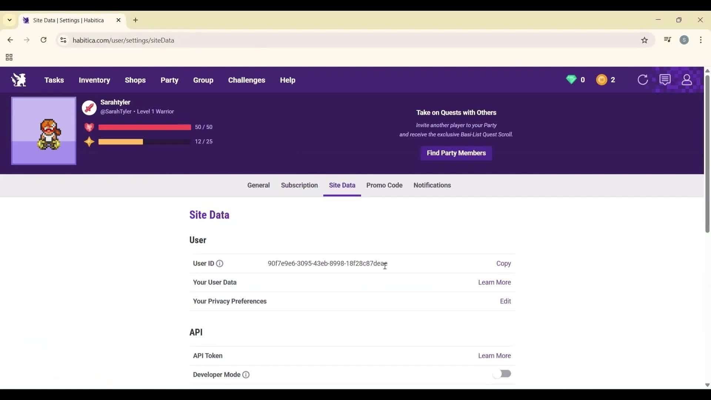Open the browser tab search dropdown
This screenshot has height=400, width=711.
click(x=9, y=20)
